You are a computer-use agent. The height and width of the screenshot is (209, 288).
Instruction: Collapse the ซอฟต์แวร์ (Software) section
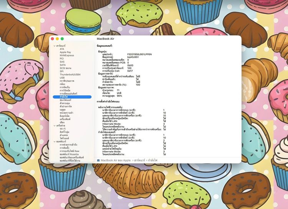pyautogui.click(x=54, y=142)
